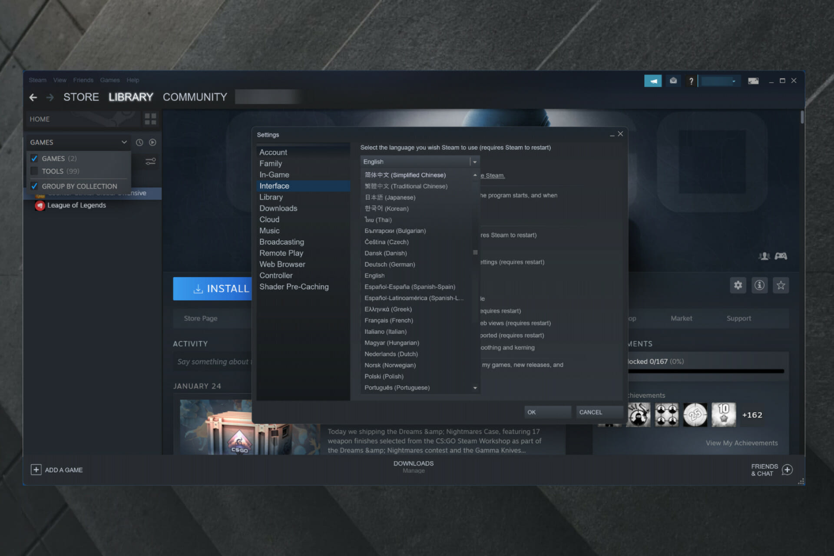Click the achievement info icon

[x=760, y=285]
